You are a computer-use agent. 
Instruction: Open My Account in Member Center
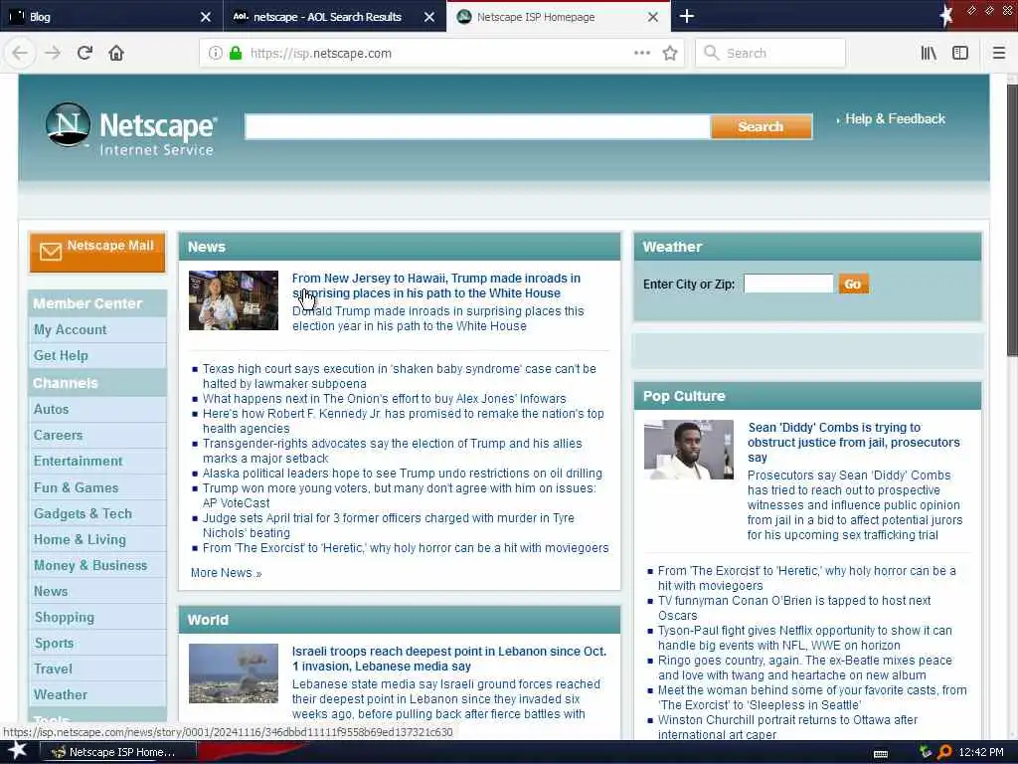[x=71, y=329]
